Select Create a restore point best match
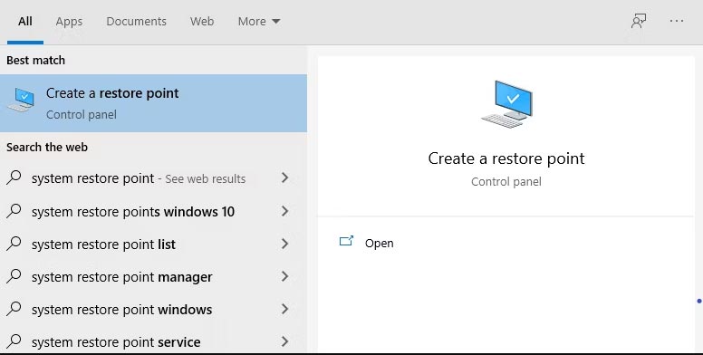This screenshot has height=355, width=703. click(x=153, y=103)
